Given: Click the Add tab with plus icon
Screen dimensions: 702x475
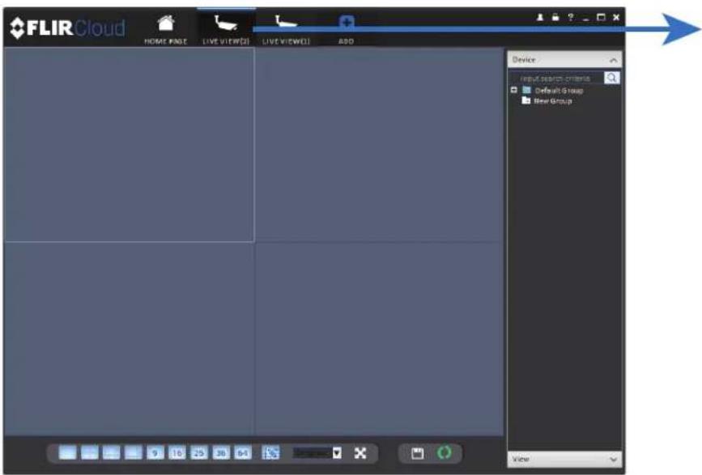Looking at the screenshot, I should click(346, 29).
